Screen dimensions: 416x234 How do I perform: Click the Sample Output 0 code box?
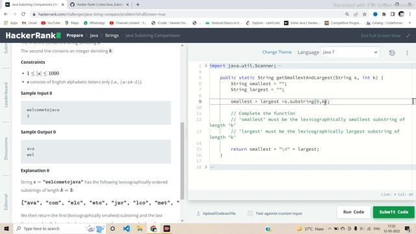point(96,151)
